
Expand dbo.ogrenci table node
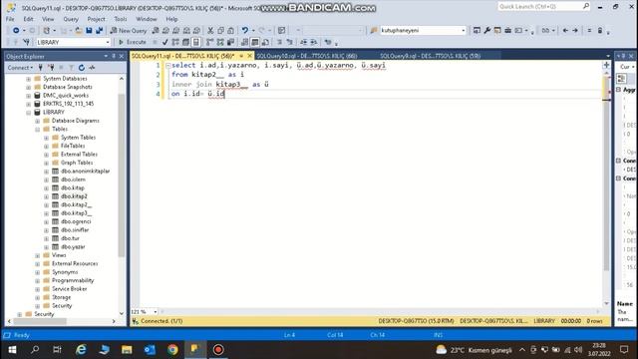coord(47,221)
